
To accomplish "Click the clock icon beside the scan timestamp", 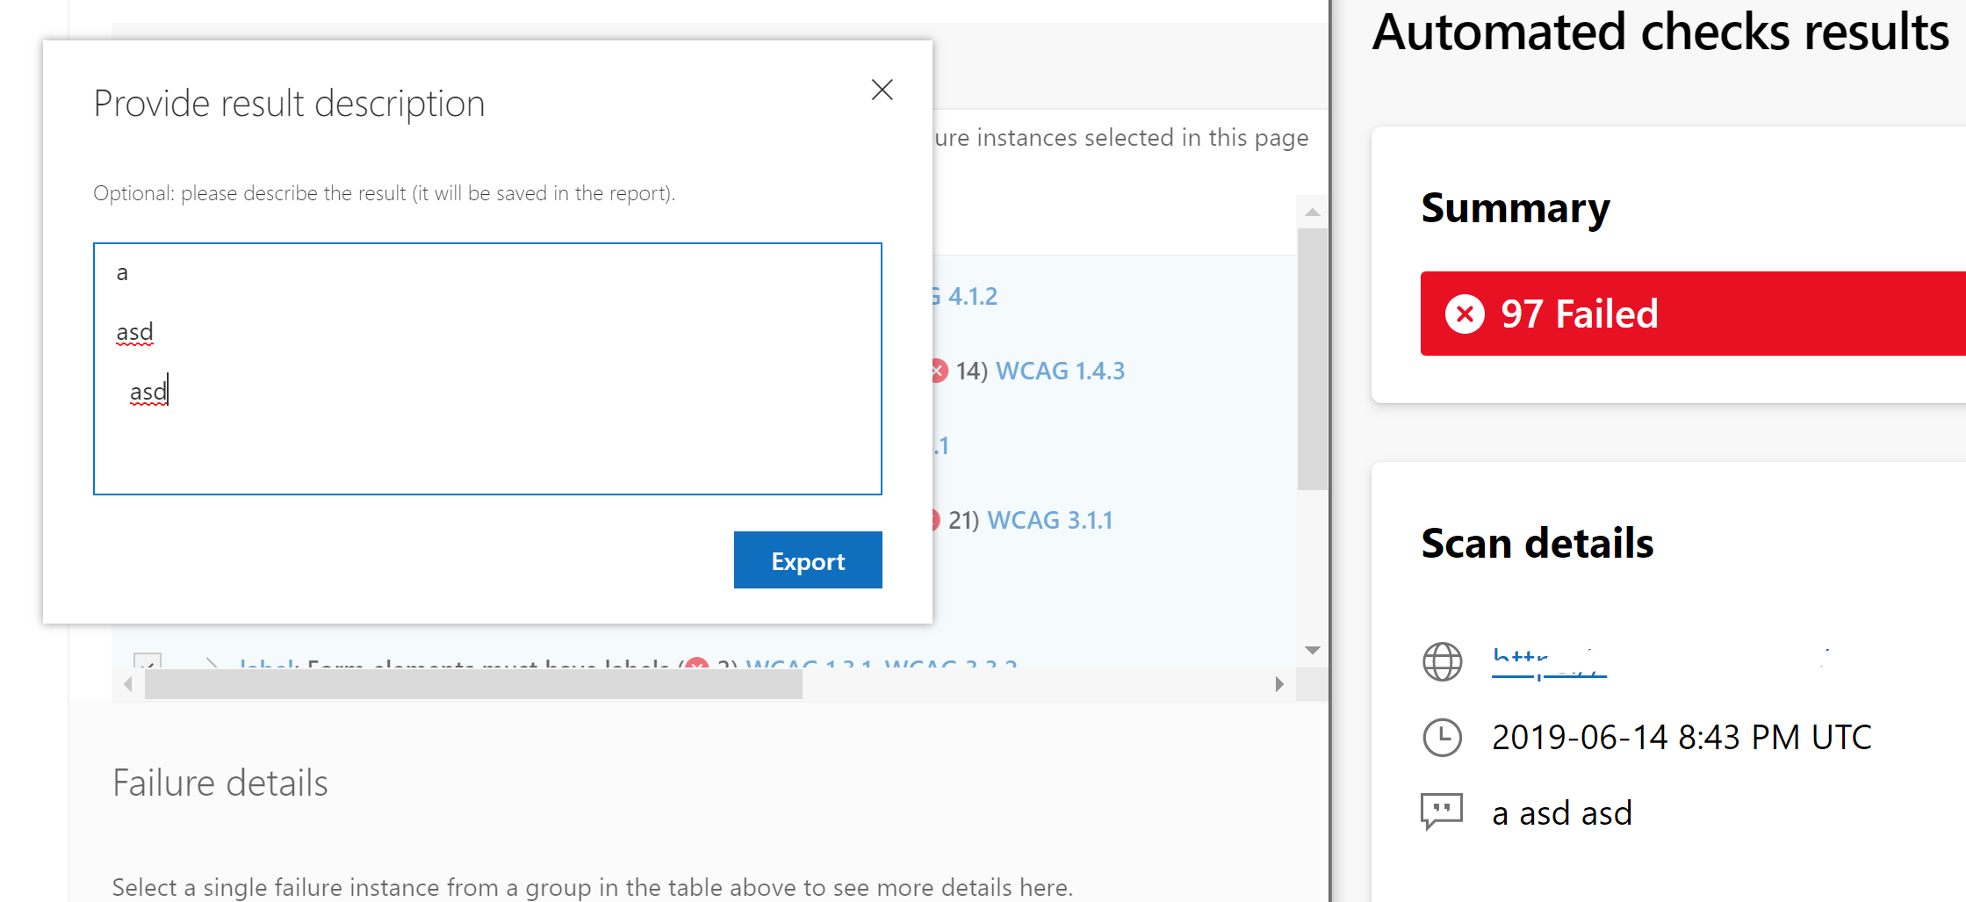I will click(1443, 737).
